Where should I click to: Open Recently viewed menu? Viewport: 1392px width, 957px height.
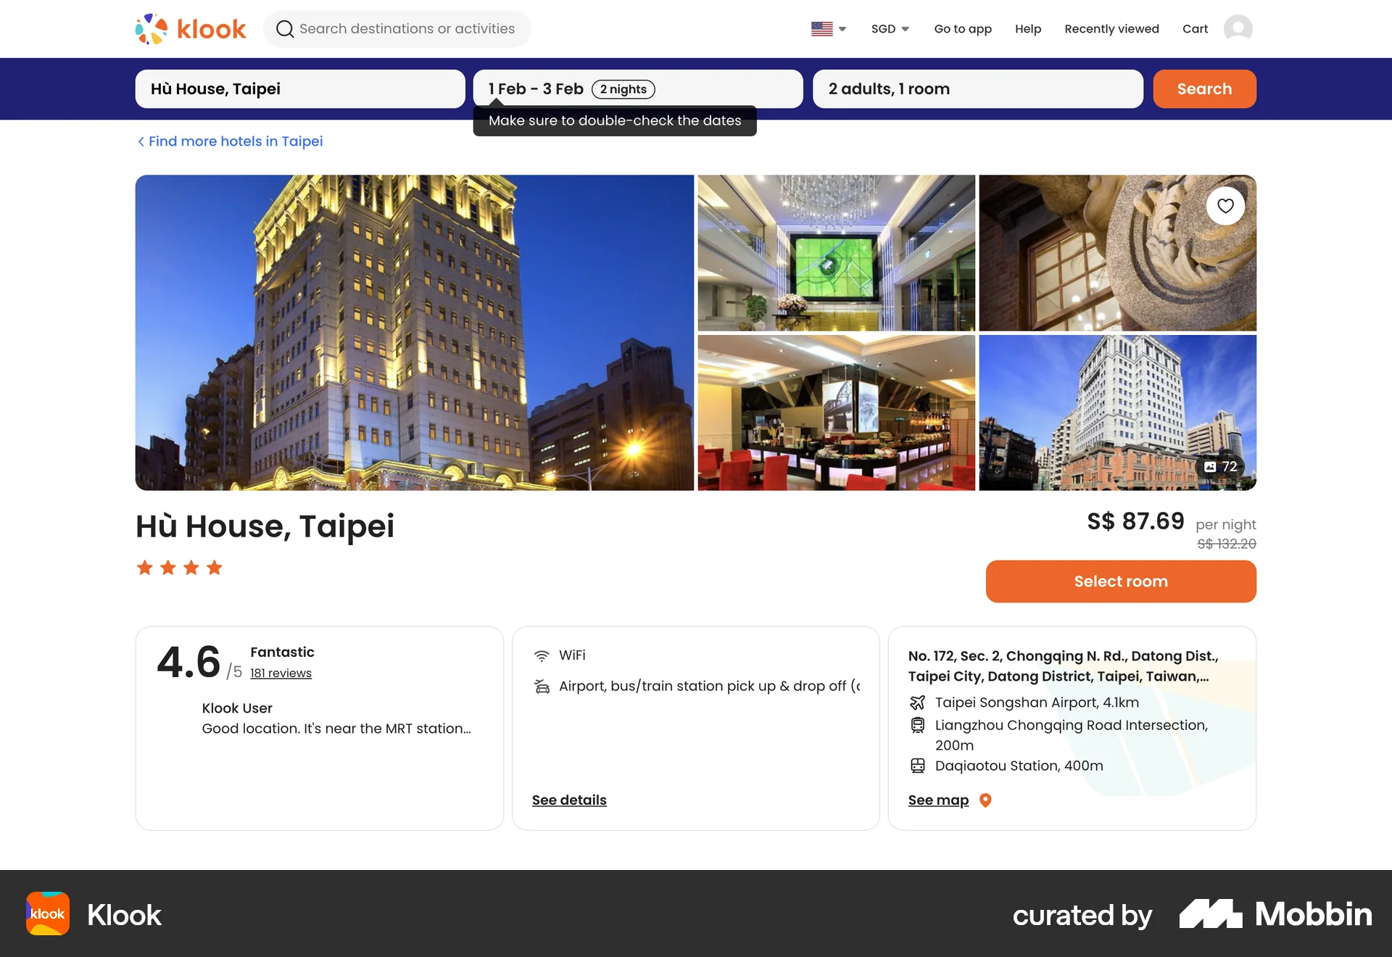[1111, 29]
